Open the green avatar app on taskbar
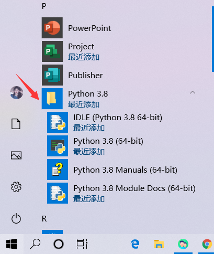 183,244
